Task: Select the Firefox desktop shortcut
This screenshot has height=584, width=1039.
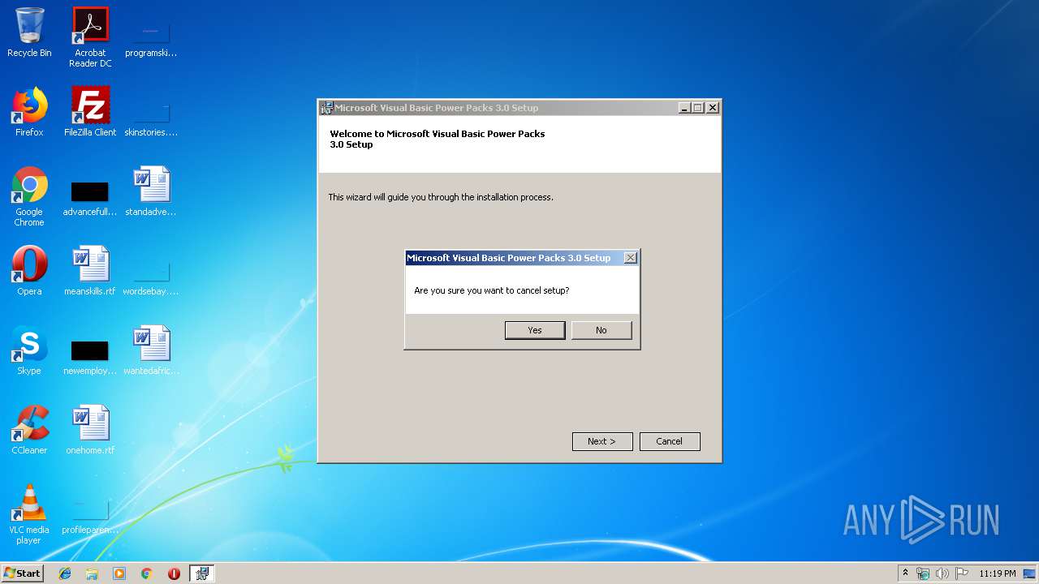Action: pos(29,112)
